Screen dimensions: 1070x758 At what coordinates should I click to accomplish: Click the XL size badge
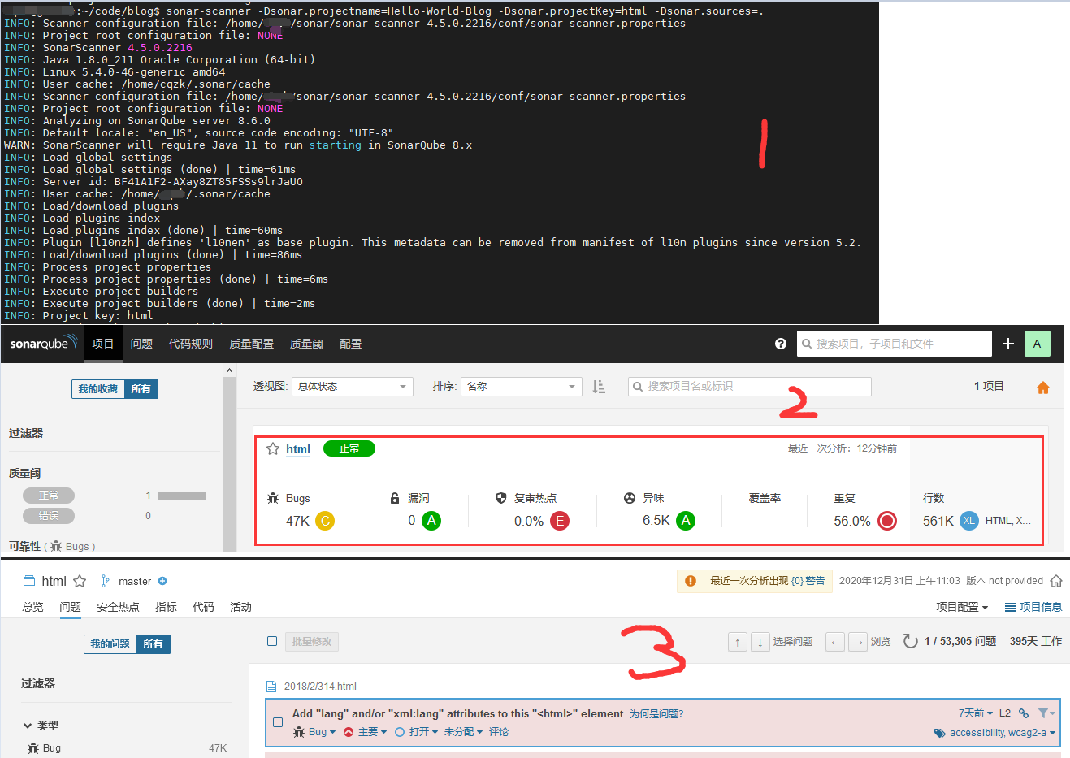(x=969, y=521)
